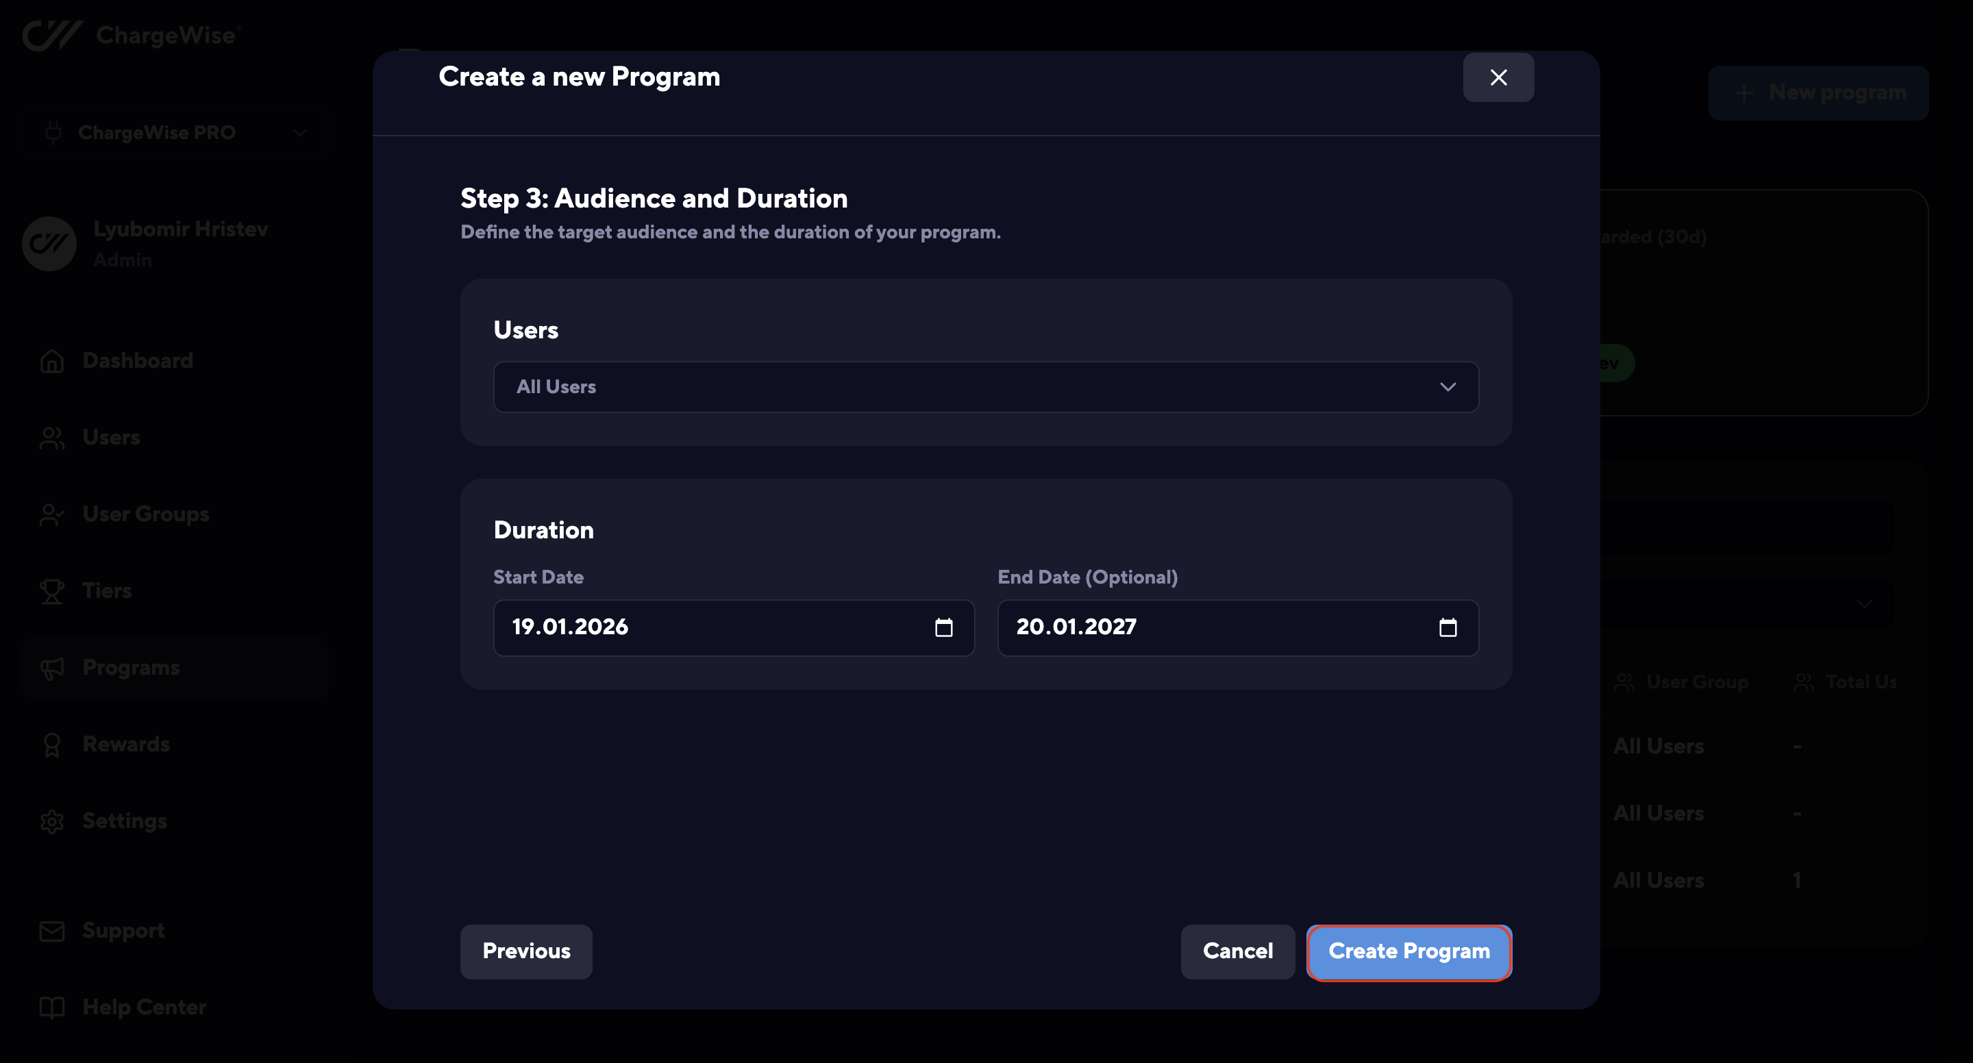Open the End Date calendar picker icon
Image resolution: width=1973 pixels, height=1063 pixels.
(1448, 628)
